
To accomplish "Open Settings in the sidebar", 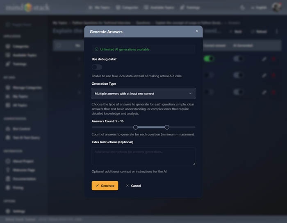I will [16, 211].
